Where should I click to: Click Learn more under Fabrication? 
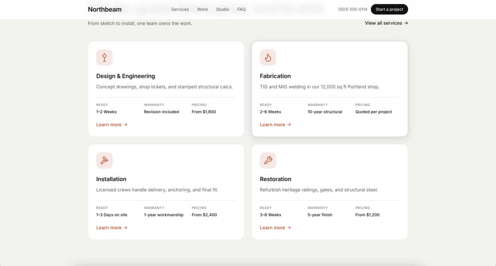275,125
